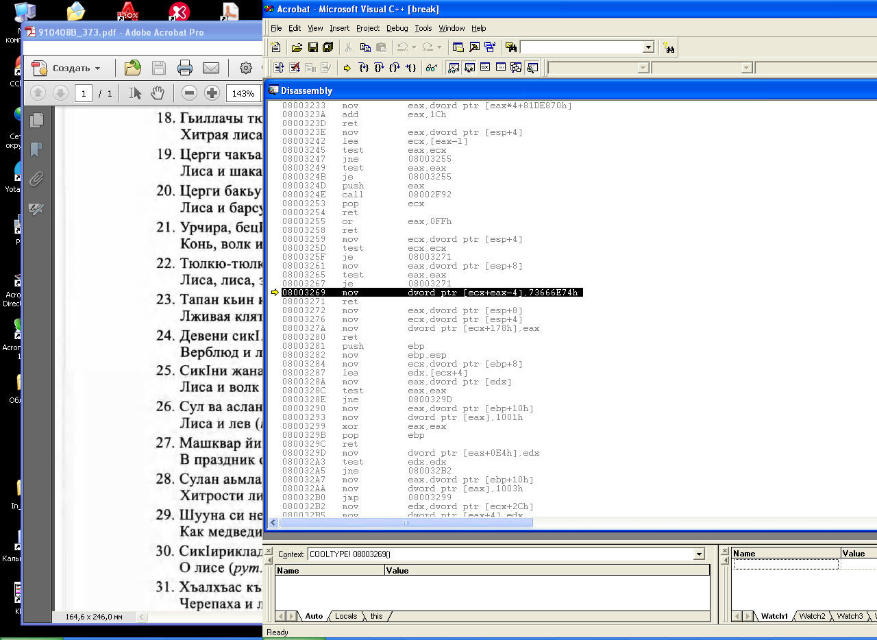Click the Run to Cursor debug icon

click(x=410, y=68)
